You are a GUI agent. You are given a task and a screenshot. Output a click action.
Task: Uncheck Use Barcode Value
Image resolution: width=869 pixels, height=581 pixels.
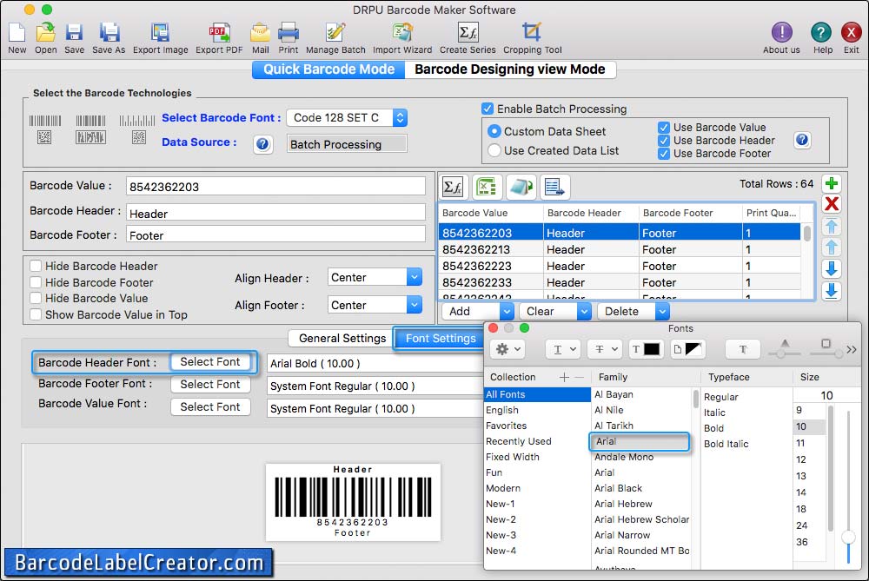[663, 128]
